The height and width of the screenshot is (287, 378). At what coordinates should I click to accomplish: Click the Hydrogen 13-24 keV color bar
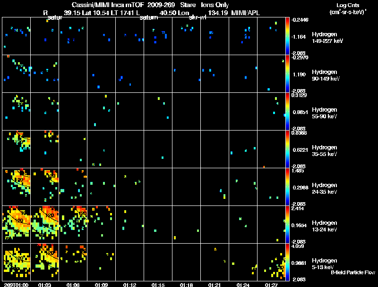287,224
